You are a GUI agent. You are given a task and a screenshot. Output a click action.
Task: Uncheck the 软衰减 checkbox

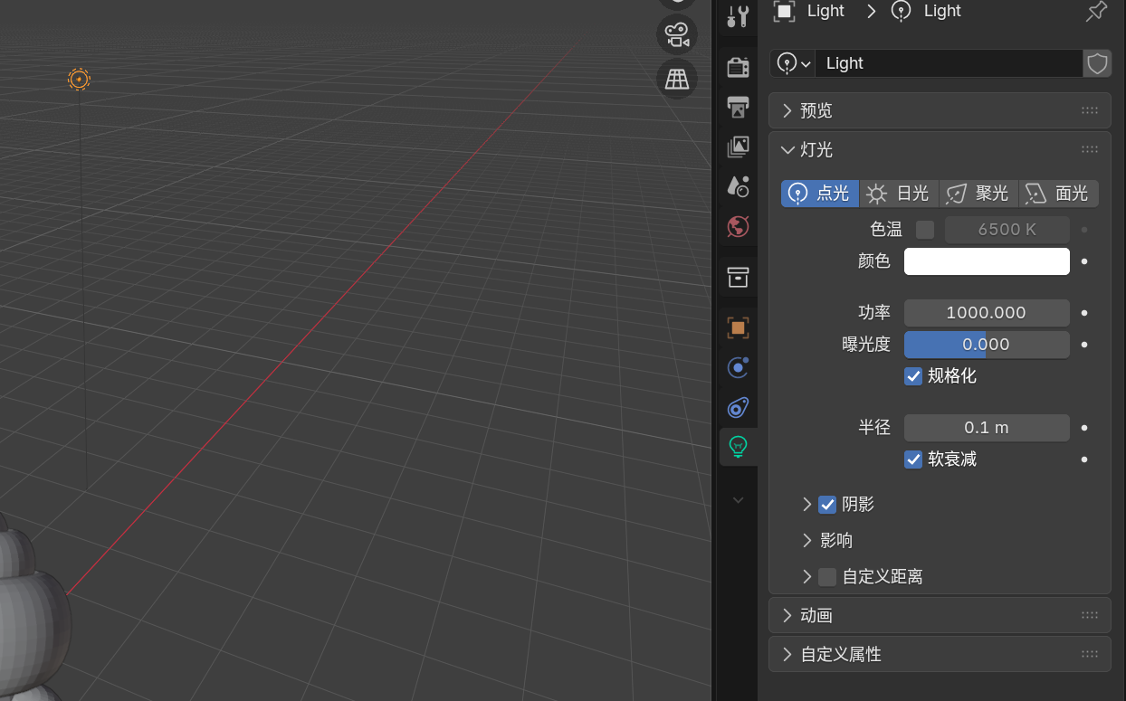point(913,459)
